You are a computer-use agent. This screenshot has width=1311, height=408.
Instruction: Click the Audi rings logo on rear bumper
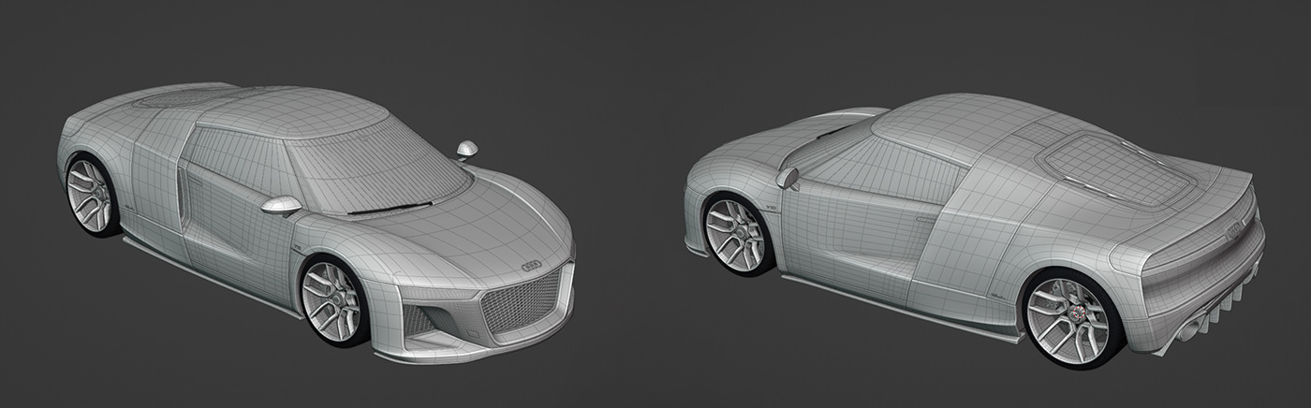point(1234,229)
